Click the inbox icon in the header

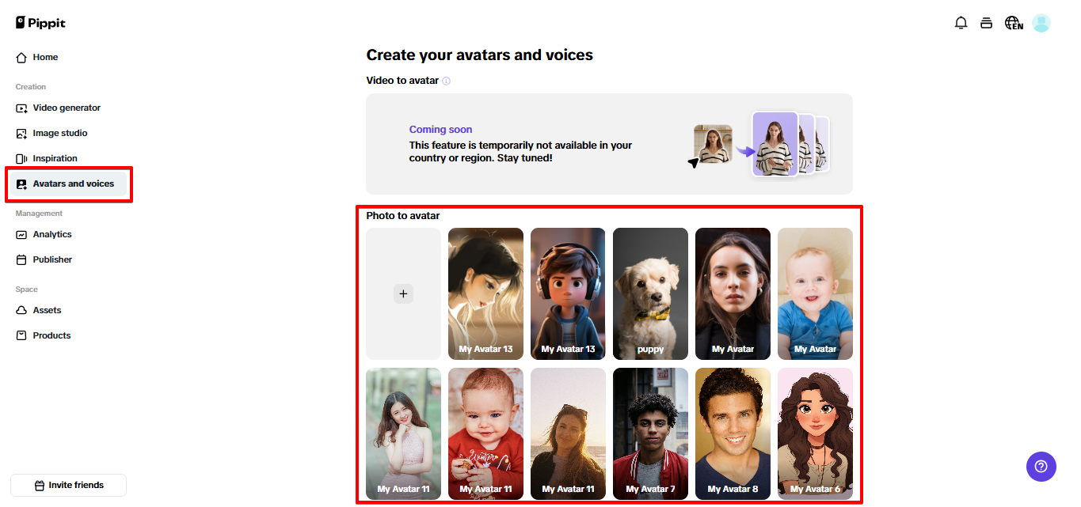click(x=986, y=23)
